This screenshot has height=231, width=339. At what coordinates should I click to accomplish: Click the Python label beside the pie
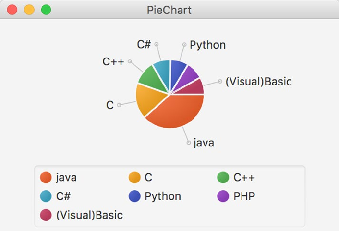coord(208,45)
